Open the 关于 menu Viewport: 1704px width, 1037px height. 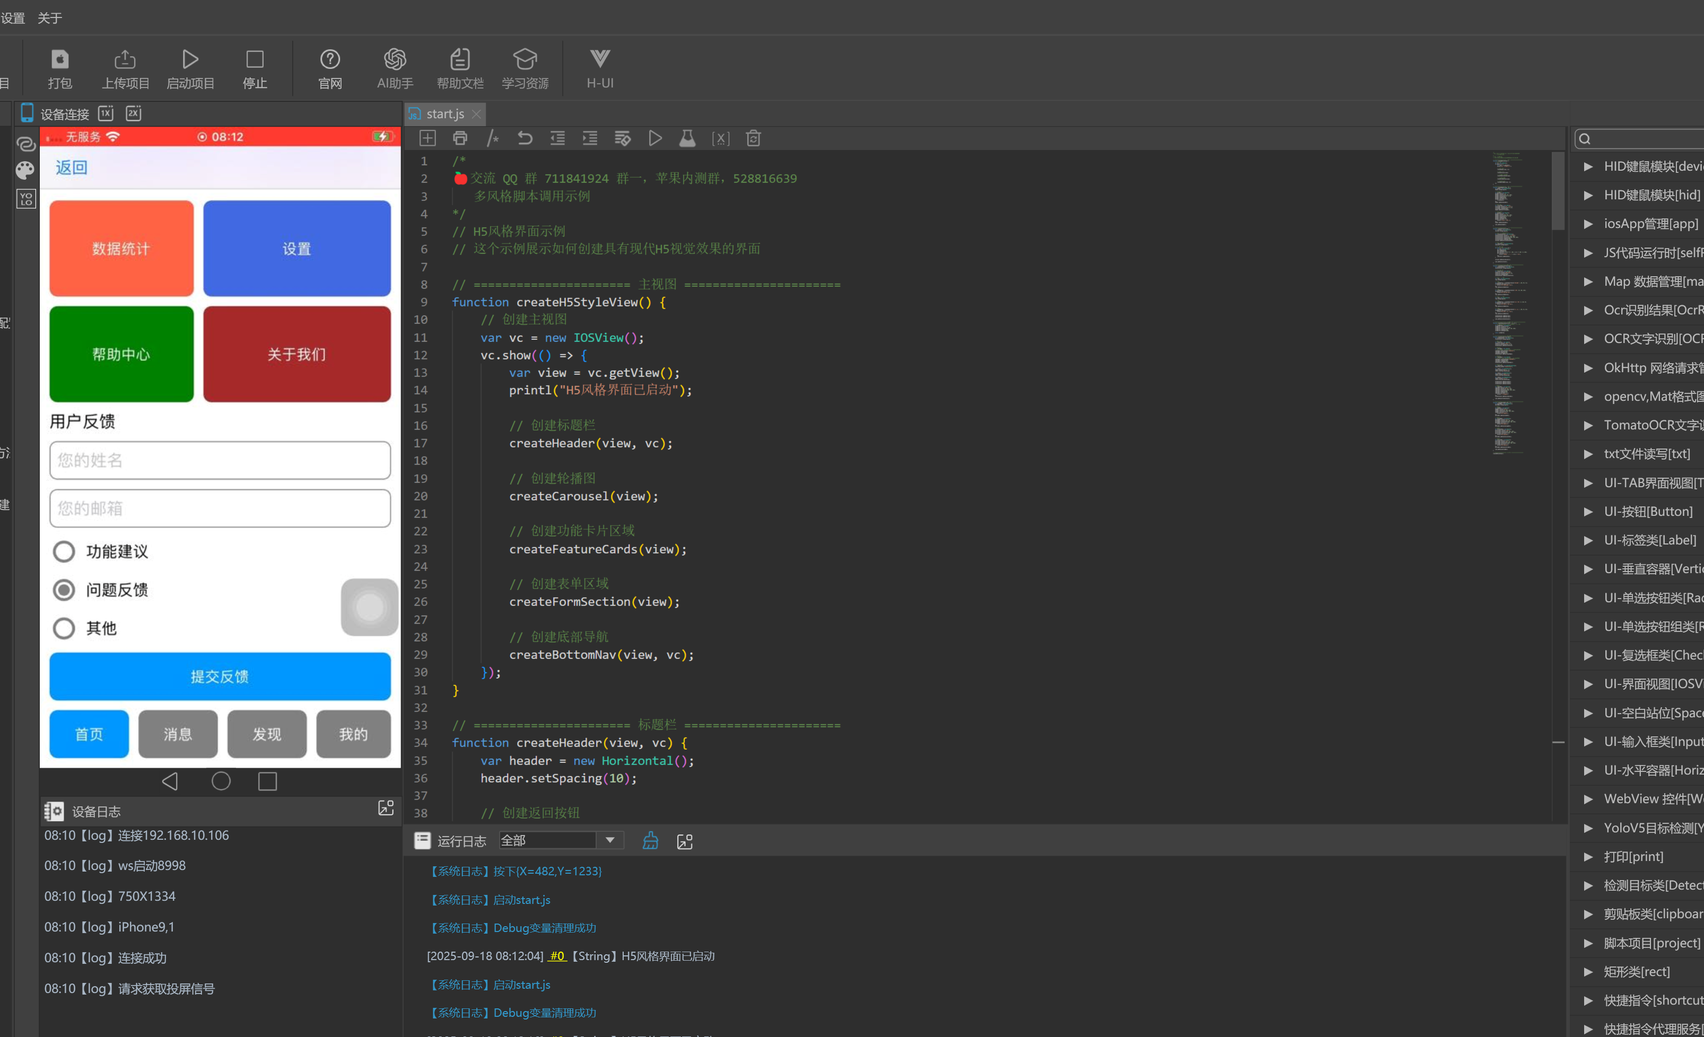pyautogui.click(x=49, y=18)
